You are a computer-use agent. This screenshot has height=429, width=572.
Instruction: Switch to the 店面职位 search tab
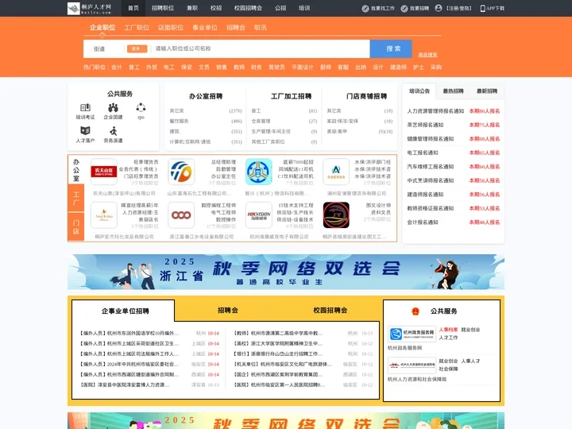coord(170,28)
